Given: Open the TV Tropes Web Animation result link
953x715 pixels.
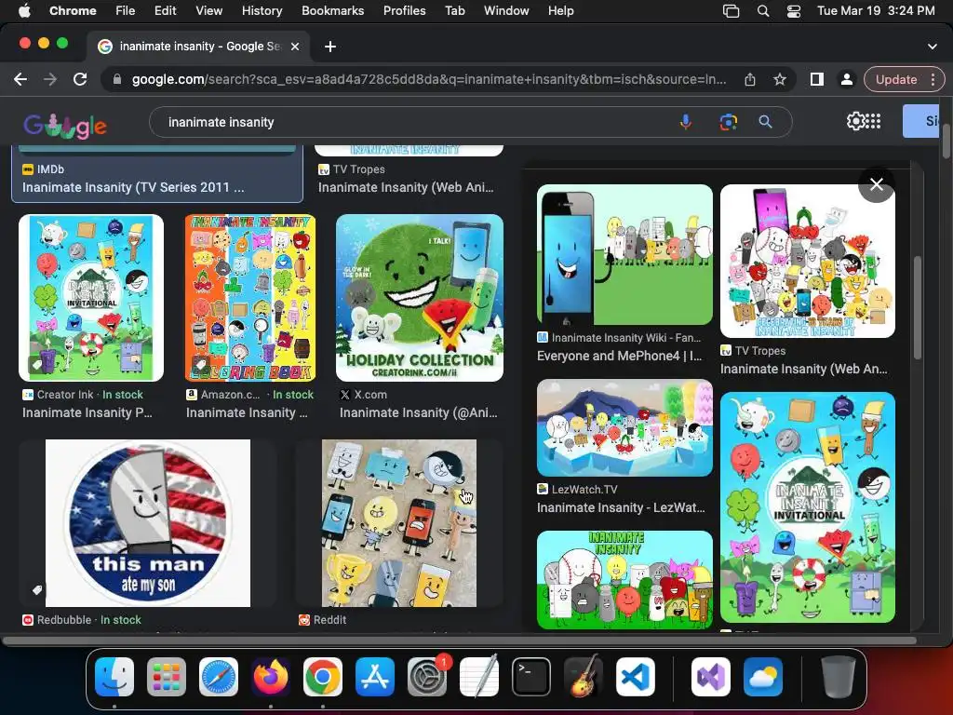Looking at the screenshot, I should click(x=406, y=187).
